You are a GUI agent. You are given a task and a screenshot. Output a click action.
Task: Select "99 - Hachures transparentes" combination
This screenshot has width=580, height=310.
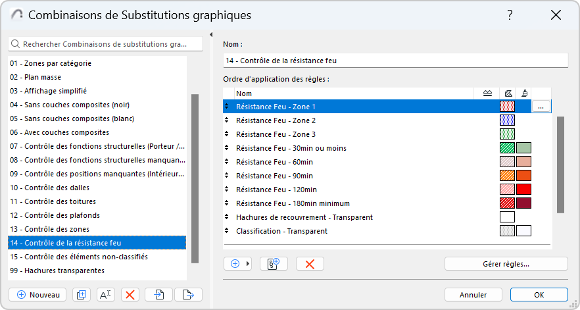point(97,271)
